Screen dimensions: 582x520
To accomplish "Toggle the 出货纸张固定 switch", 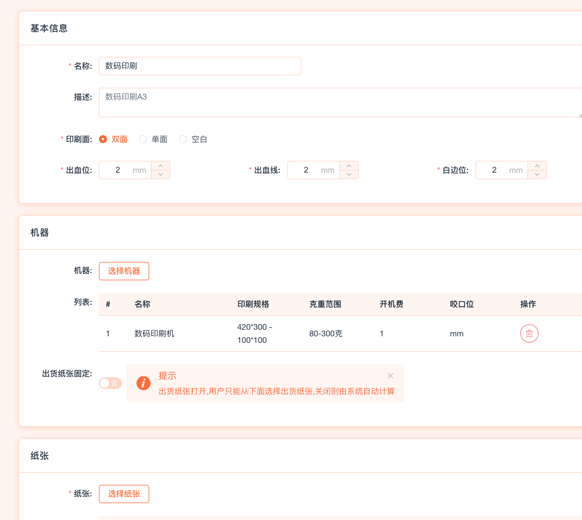I will click(110, 383).
